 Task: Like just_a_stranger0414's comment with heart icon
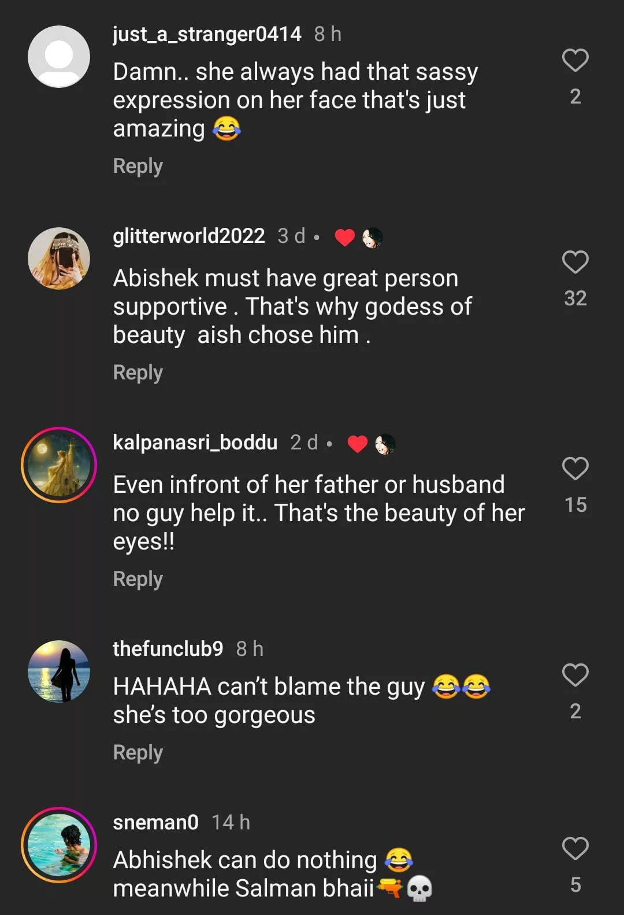click(x=575, y=60)
